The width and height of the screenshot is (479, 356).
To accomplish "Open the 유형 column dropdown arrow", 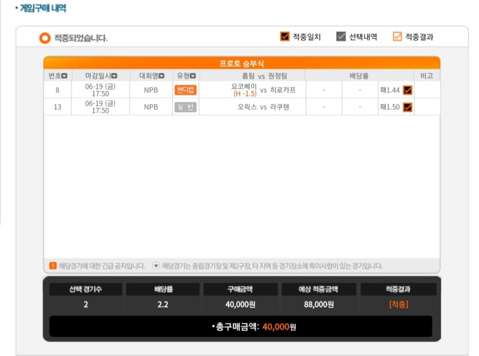I will point(193,76).
